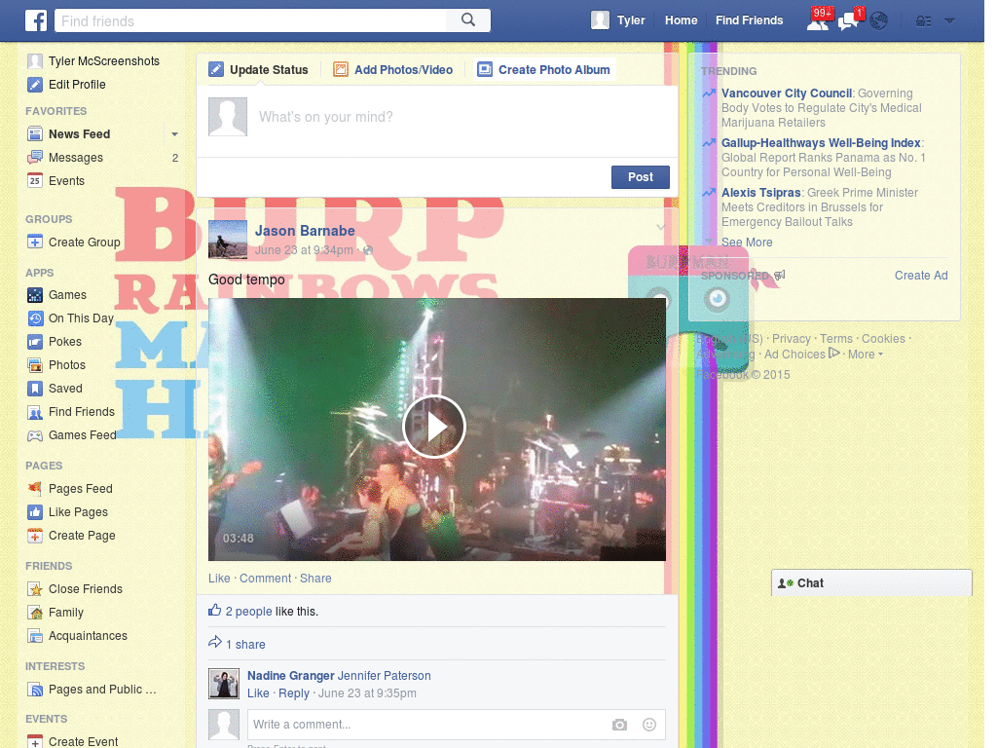Open post options chevron on Jason Barnabe post
997x748 pixels.
click(x=661, y=227)
